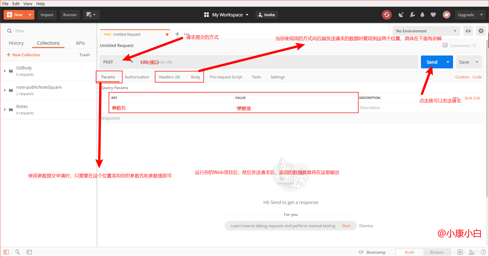Image resolution: width=489 pixels, height=257 pixels.
Task: Open the Authorization tab
Action: point(137,77)
